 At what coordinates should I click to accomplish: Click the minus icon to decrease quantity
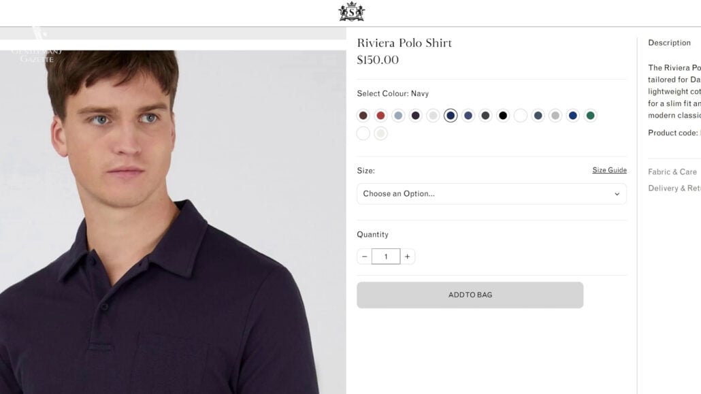coord(364,257)
